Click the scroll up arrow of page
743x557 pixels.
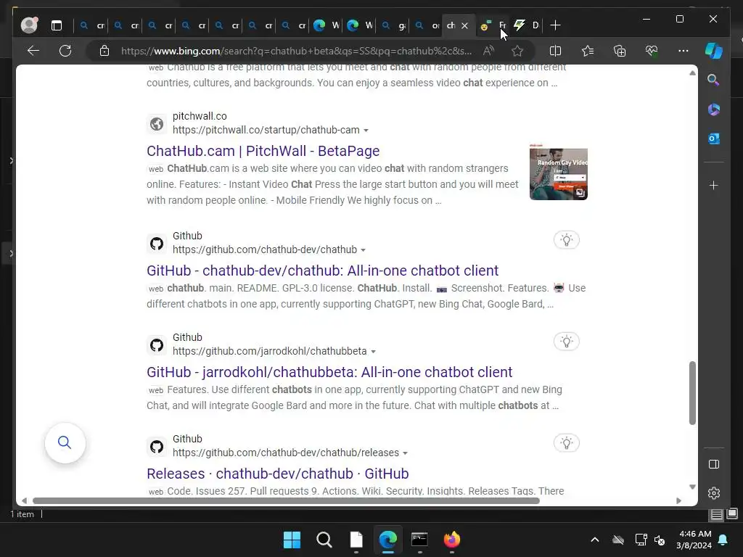tap(692, 73)
